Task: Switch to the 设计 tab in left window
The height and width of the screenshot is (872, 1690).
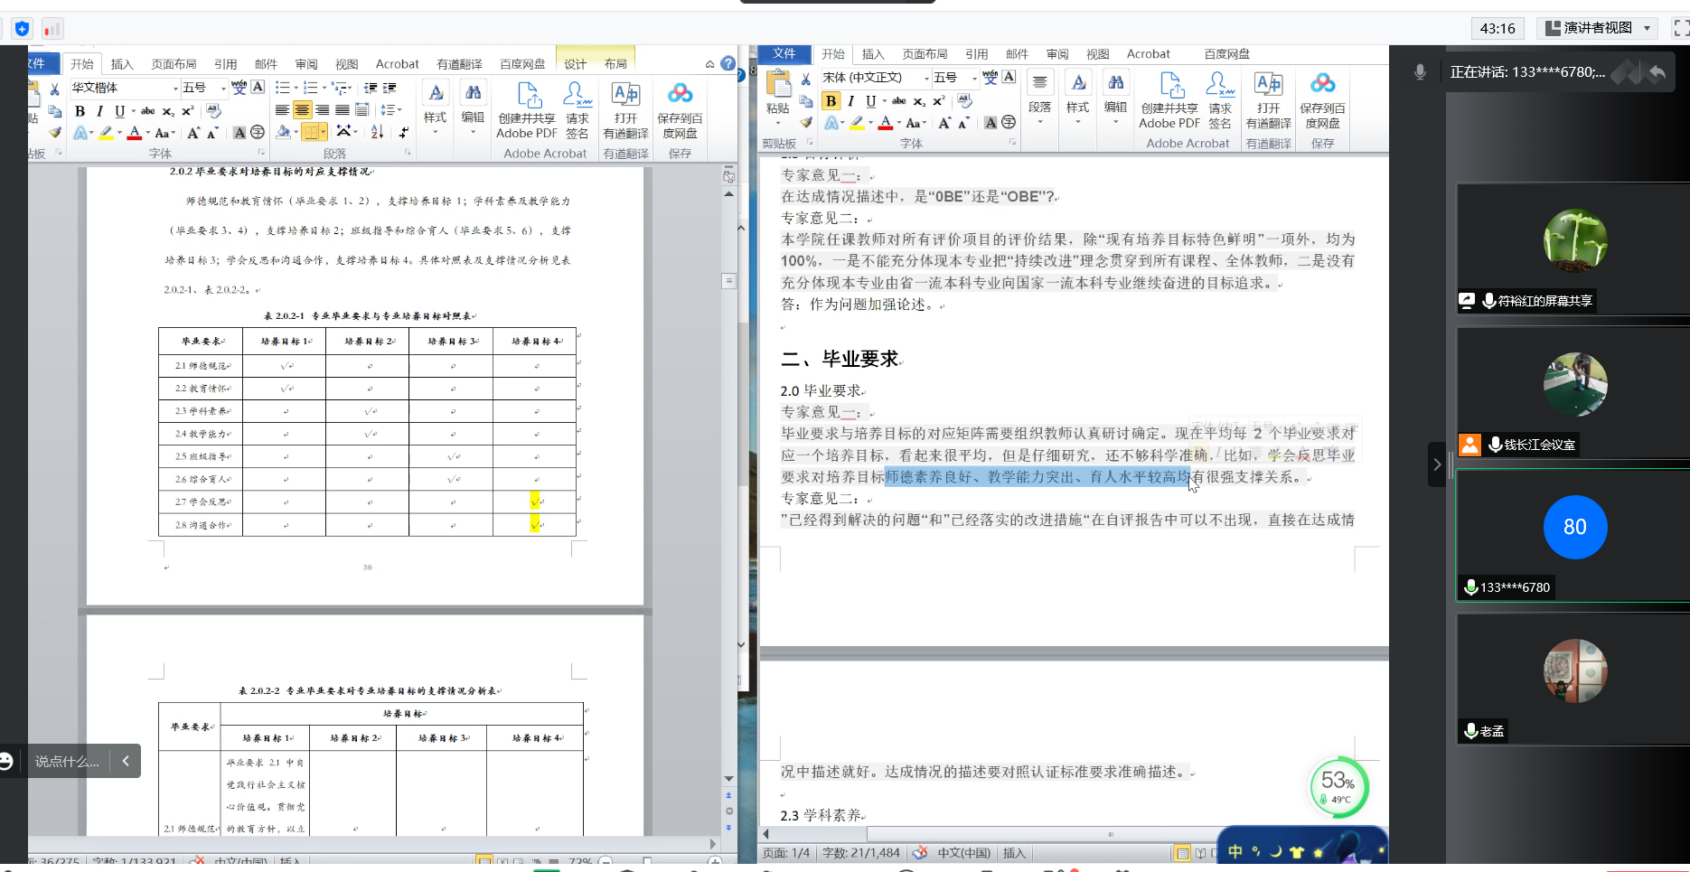Action: click(x=575, y=64)
